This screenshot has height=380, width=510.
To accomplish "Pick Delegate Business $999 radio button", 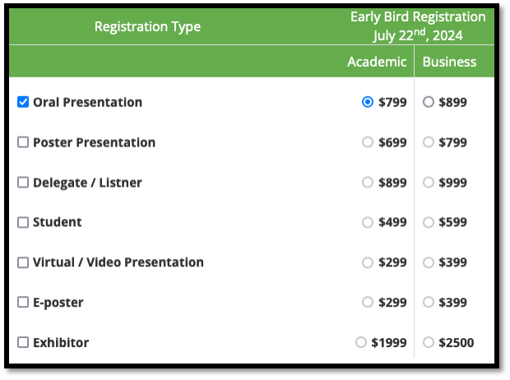I will click(x=428, y=183).
